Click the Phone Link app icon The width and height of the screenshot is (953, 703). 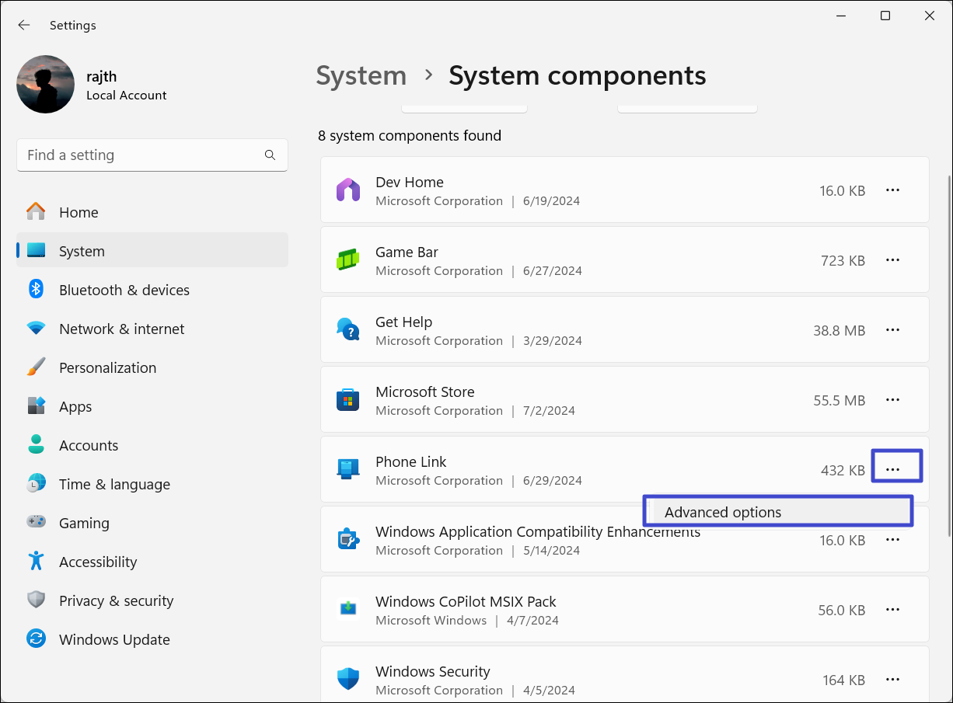(347, 469)
